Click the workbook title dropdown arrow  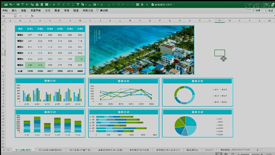[174, 5]
